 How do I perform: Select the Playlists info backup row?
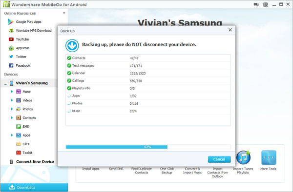click(148, 88)
